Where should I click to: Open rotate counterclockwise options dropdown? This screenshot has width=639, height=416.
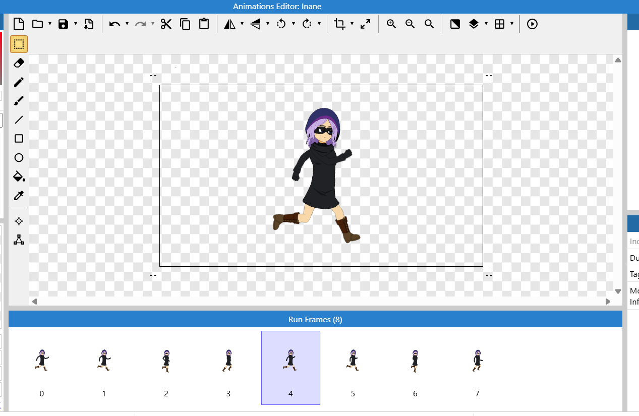(294, 24)
